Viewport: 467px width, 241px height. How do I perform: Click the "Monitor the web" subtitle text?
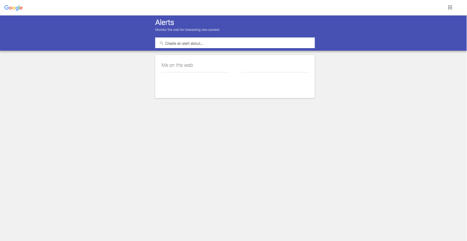pyautogui.click(x=187, y=30)
